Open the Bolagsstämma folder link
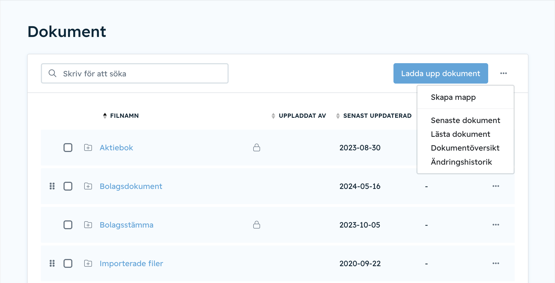 (126, 225)
